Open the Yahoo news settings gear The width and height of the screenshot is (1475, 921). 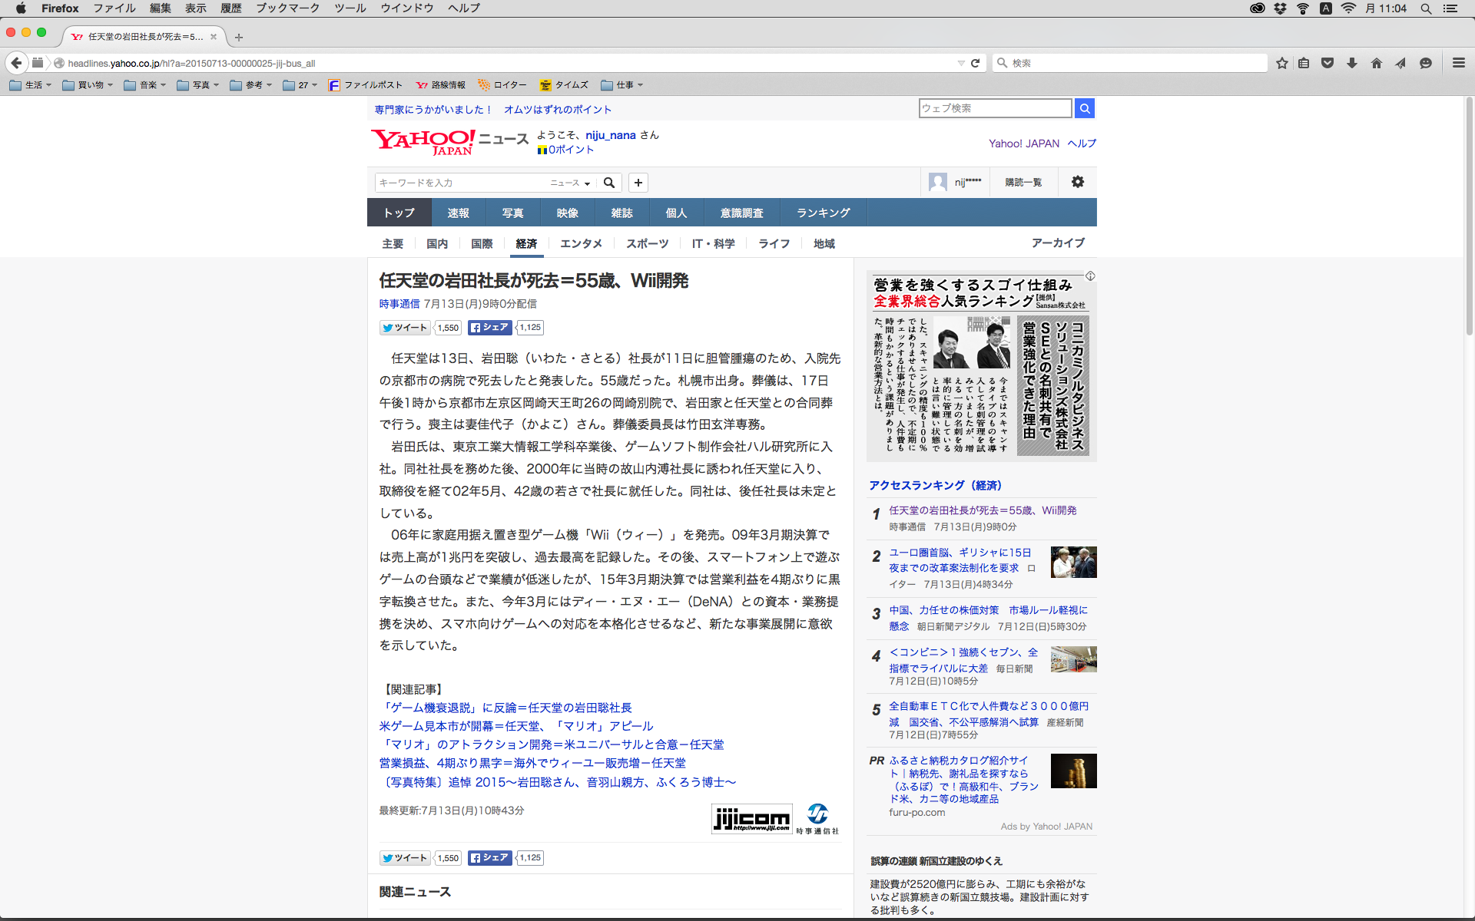1077,182
